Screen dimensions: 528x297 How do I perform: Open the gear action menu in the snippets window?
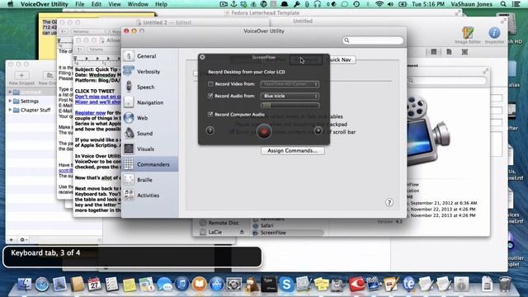click(x=24, y=240)
